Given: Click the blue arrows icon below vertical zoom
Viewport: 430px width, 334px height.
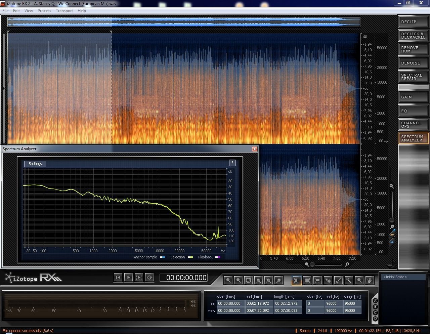Looking at the screenshot, I should 392,242.
